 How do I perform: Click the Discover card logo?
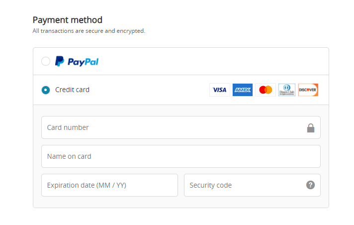[308, 90]
